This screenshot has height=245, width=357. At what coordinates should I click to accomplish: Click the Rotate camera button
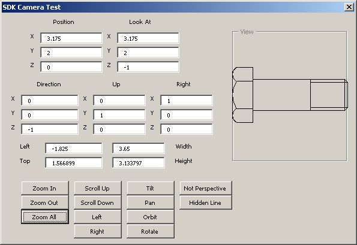tap(151, 231)
